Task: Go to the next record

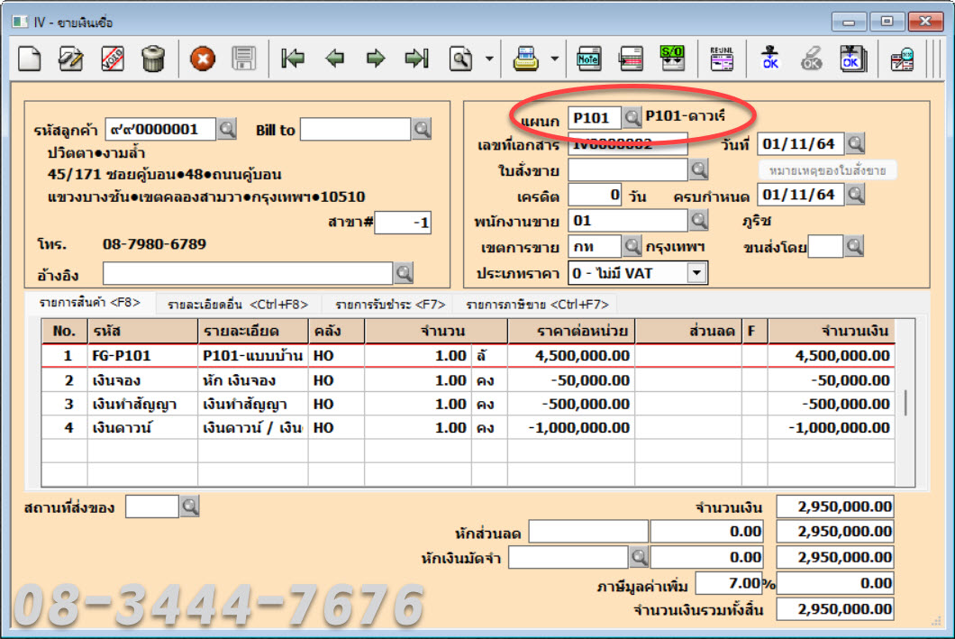Action: tap(375, 59)
